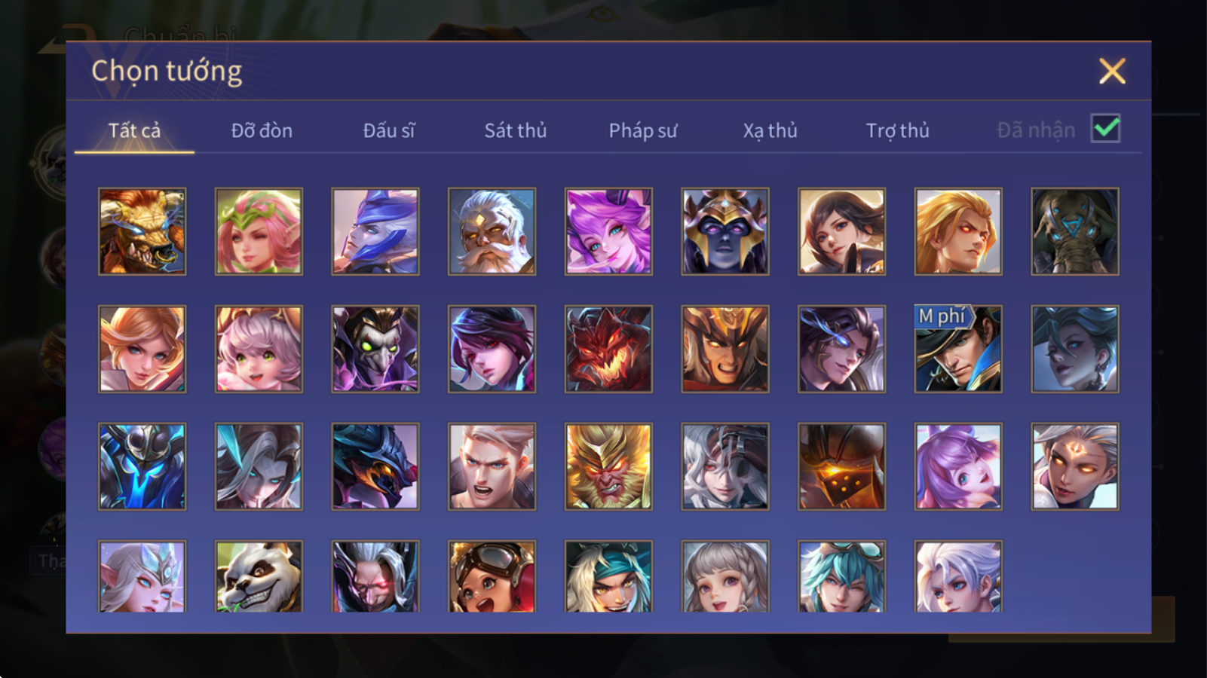The height and width of the screenshot is (678, 1207).
Task: Select the horned bull beast hero portrait
Action: 142,231
